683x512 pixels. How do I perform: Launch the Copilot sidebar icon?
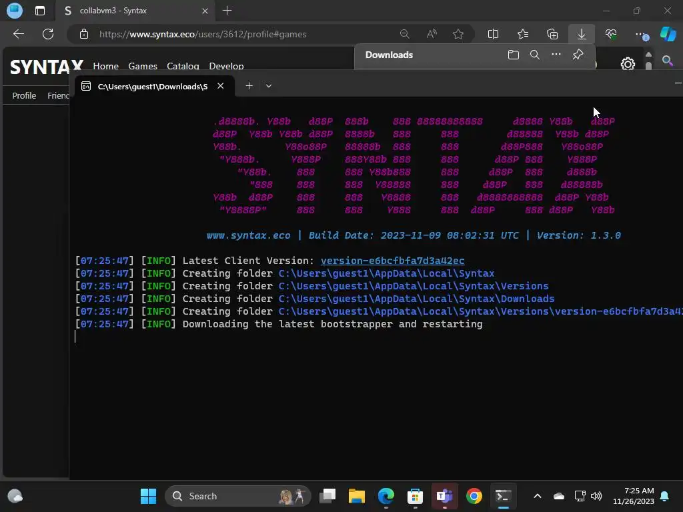668,34
